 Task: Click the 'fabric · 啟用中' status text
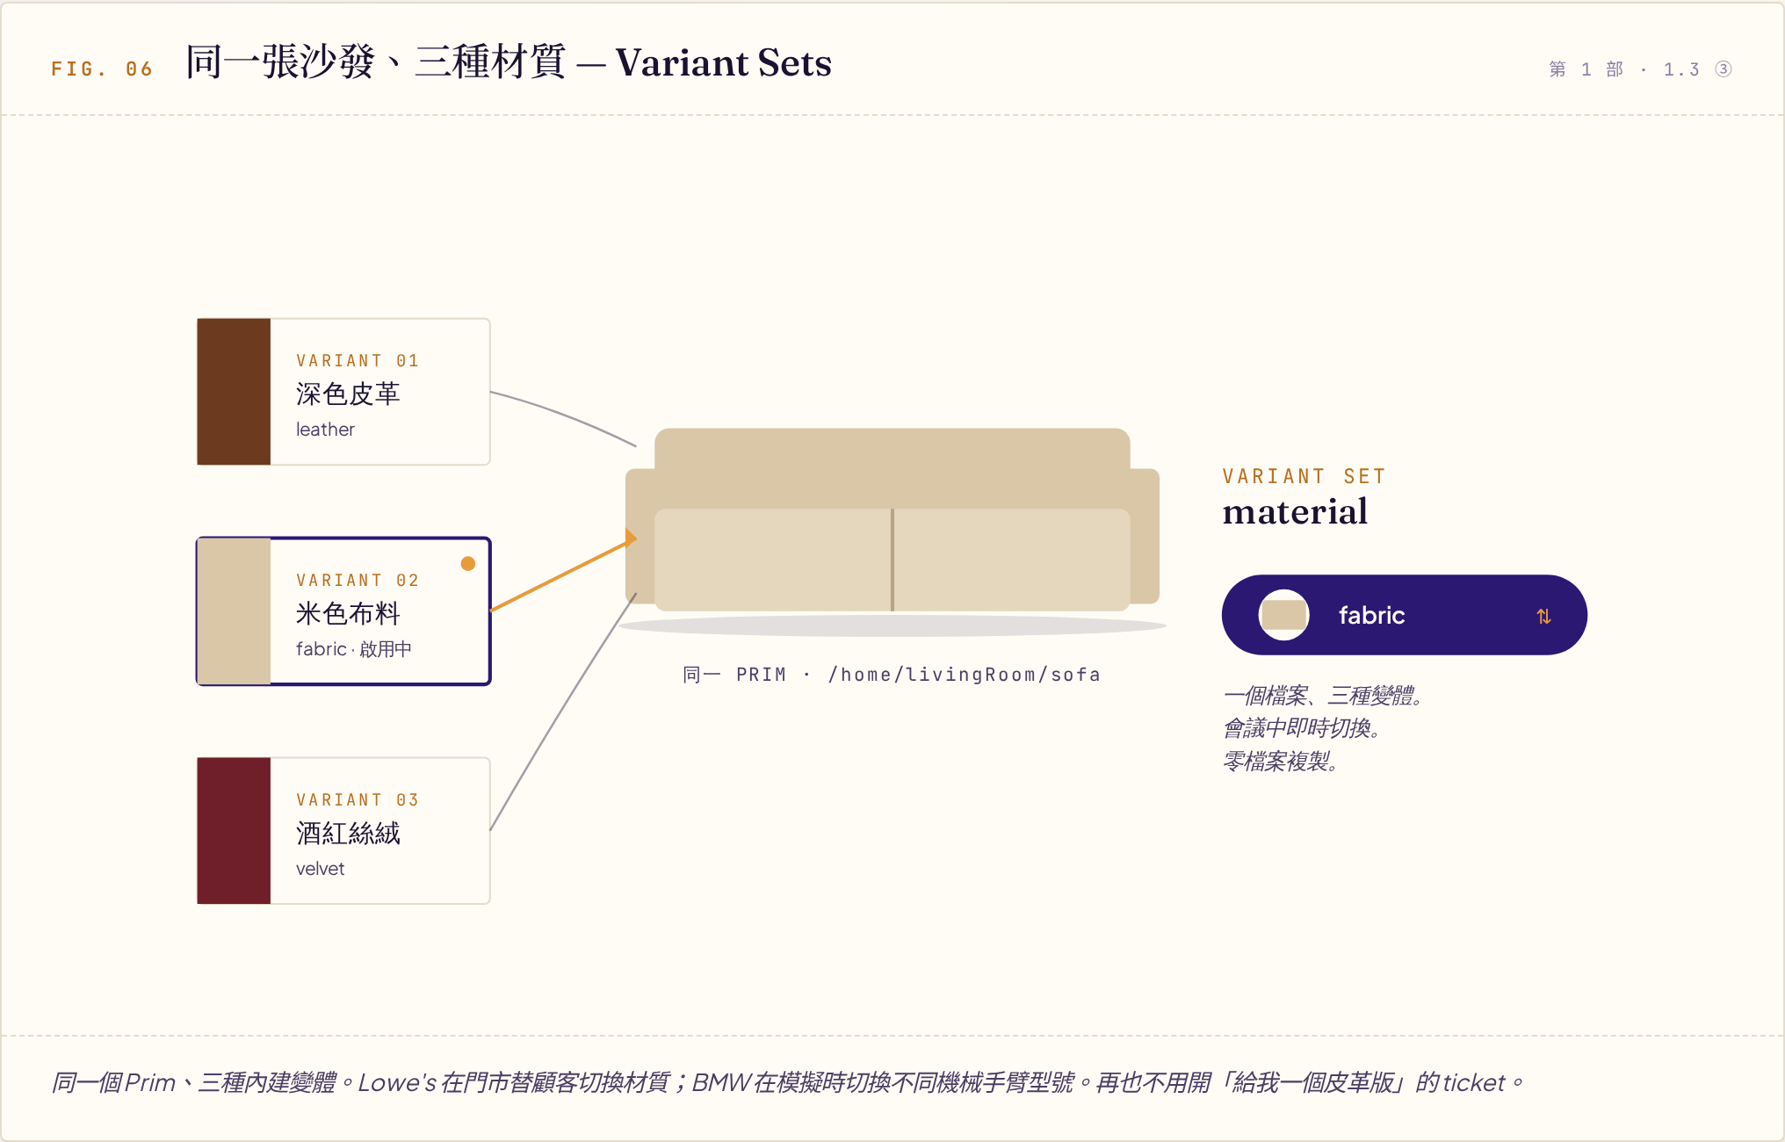click(x=353, y=649)
